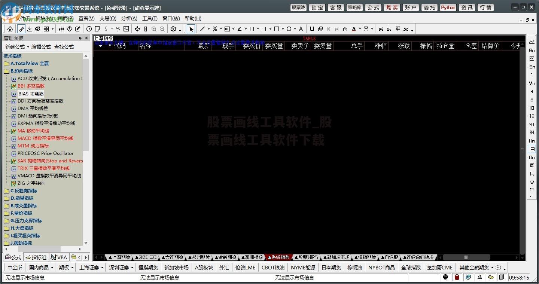Select the circle drawing tool
The image size is (539, 284).
click(x=289, y=29)
